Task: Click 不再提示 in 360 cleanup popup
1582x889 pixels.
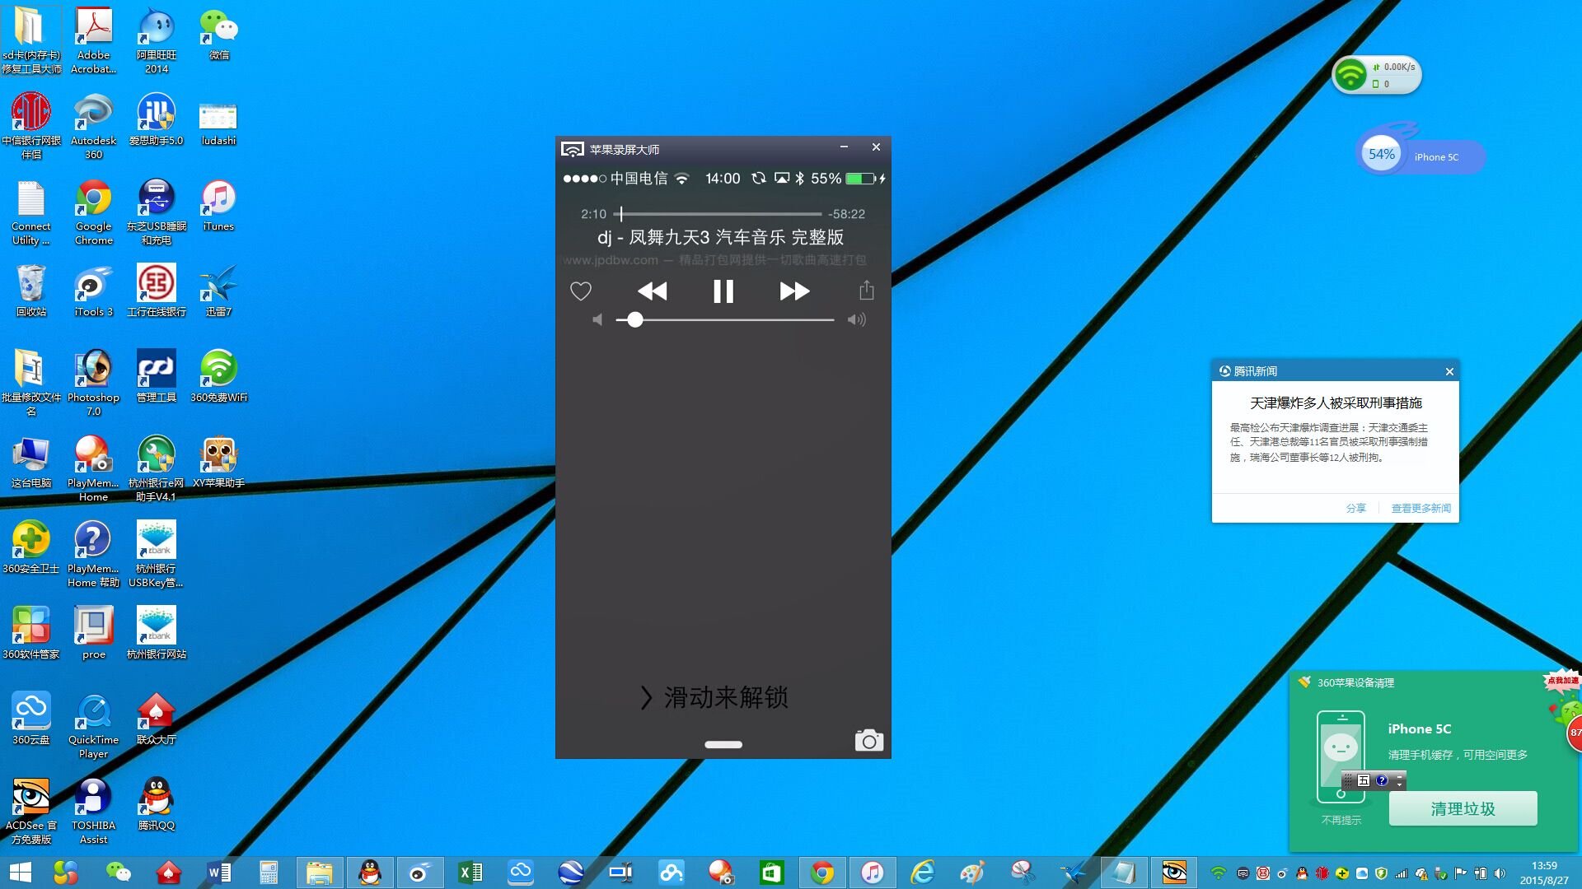Action: tap(1341, 820)
